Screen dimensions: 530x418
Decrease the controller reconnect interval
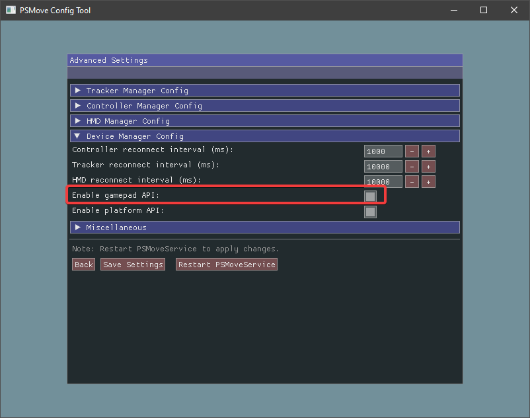coord(412,151)
